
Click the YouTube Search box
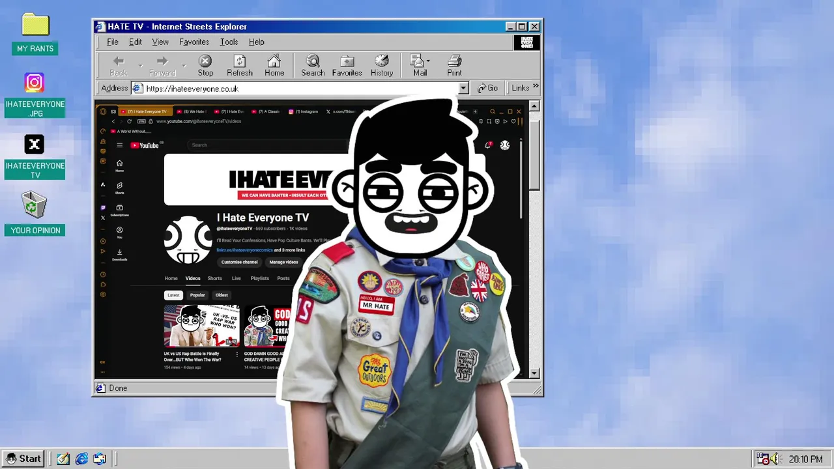[267, 145]
